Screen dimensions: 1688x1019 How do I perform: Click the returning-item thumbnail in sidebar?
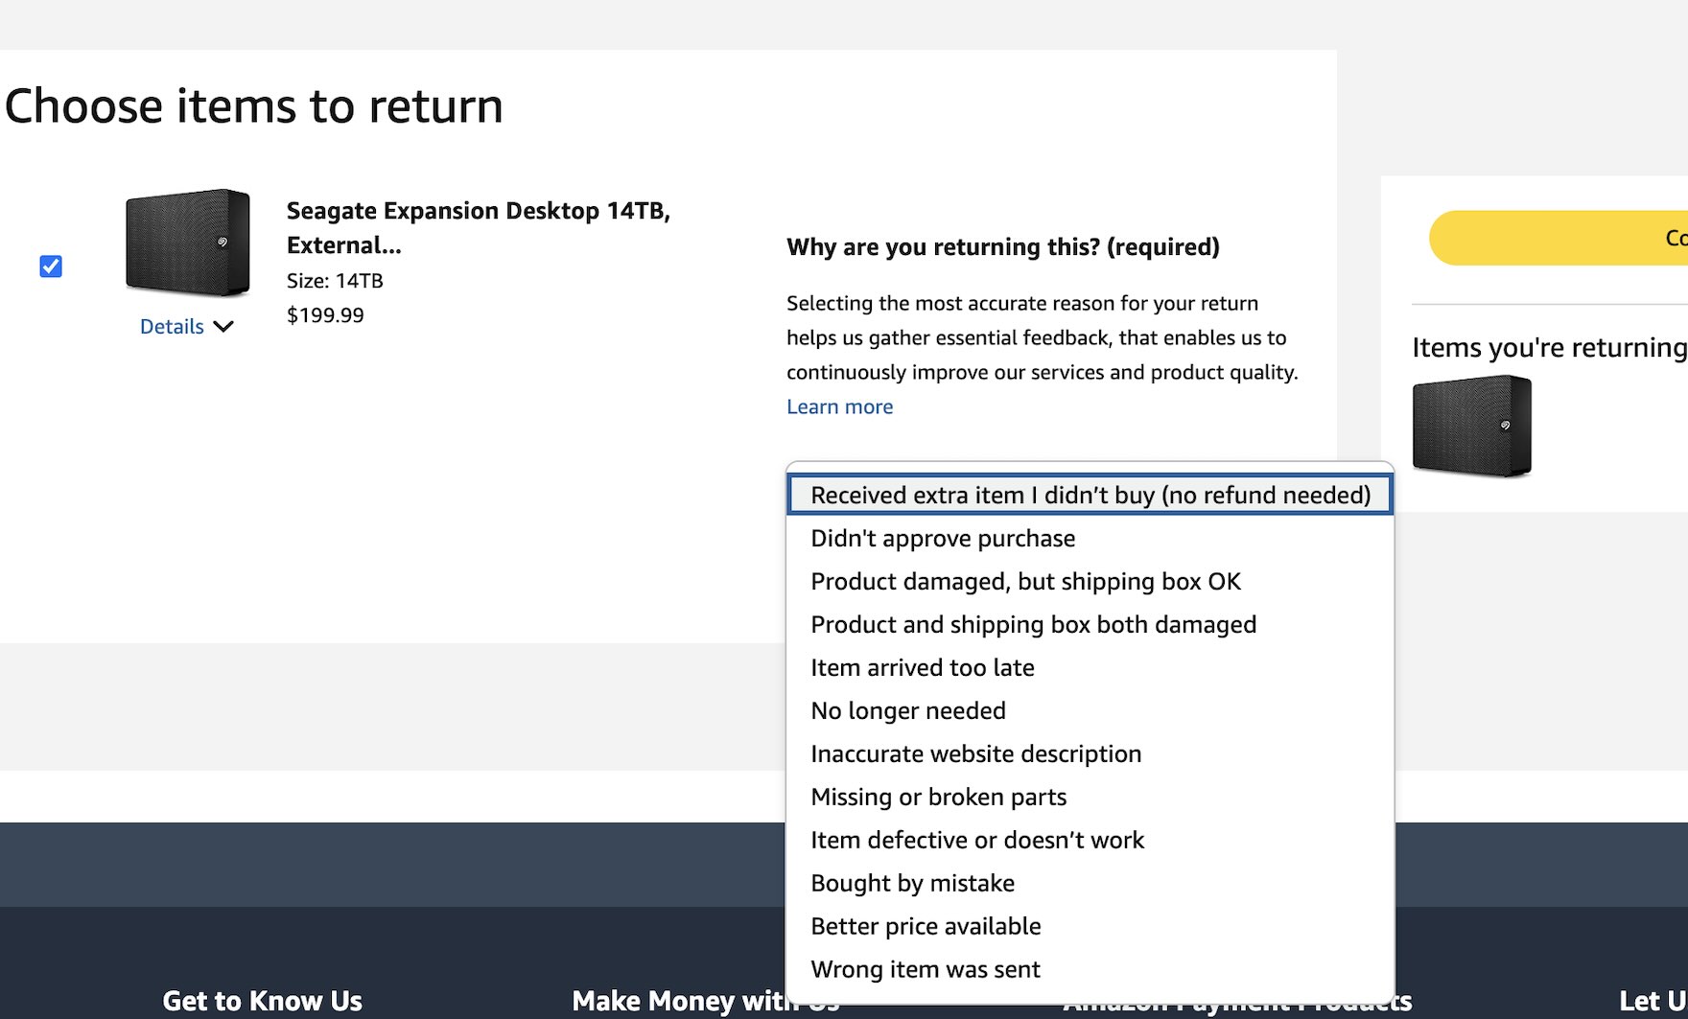point(1471,426)
